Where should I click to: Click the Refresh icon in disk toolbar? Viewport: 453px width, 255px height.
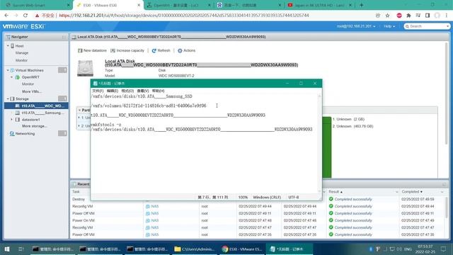(x=154, y=50)
